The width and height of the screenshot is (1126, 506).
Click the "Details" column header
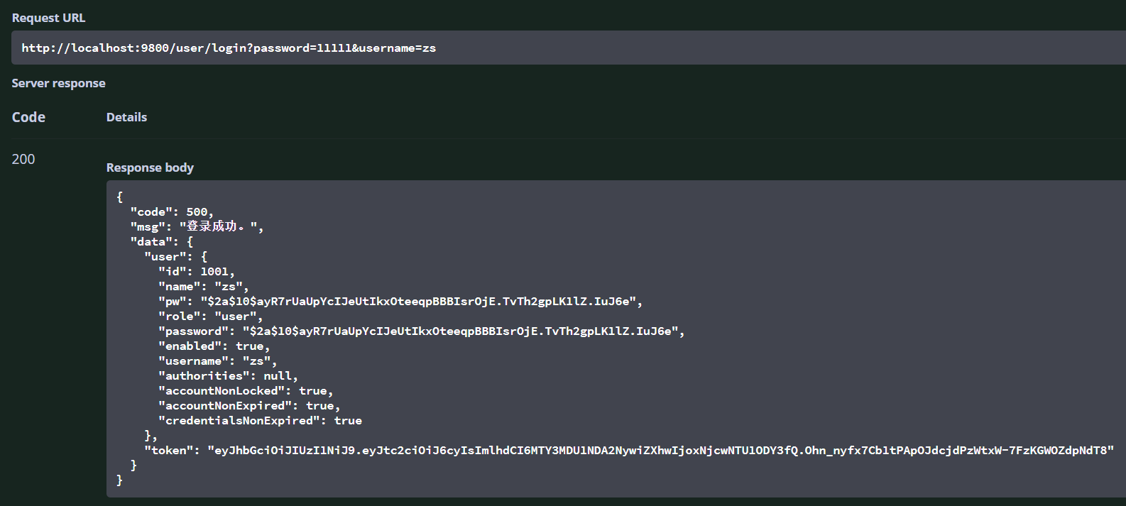[126, 117]
